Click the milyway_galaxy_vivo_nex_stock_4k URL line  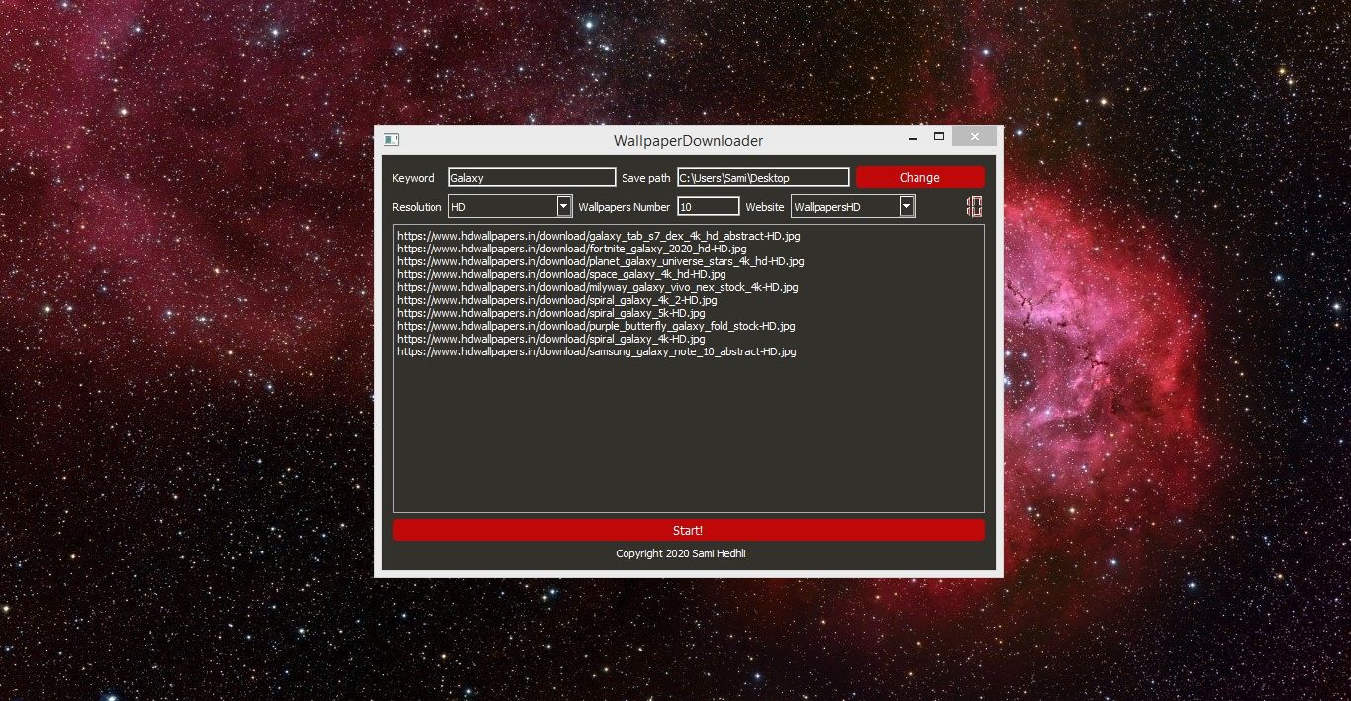[x=597, y=287]
